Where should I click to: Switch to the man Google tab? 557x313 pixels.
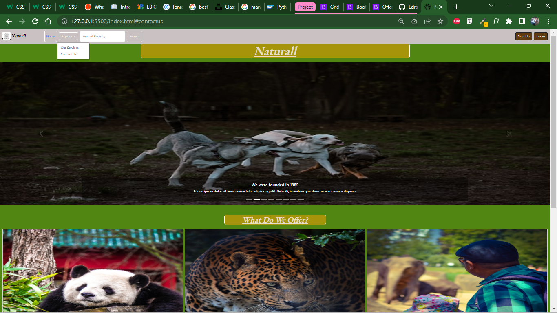pos(251,7)
